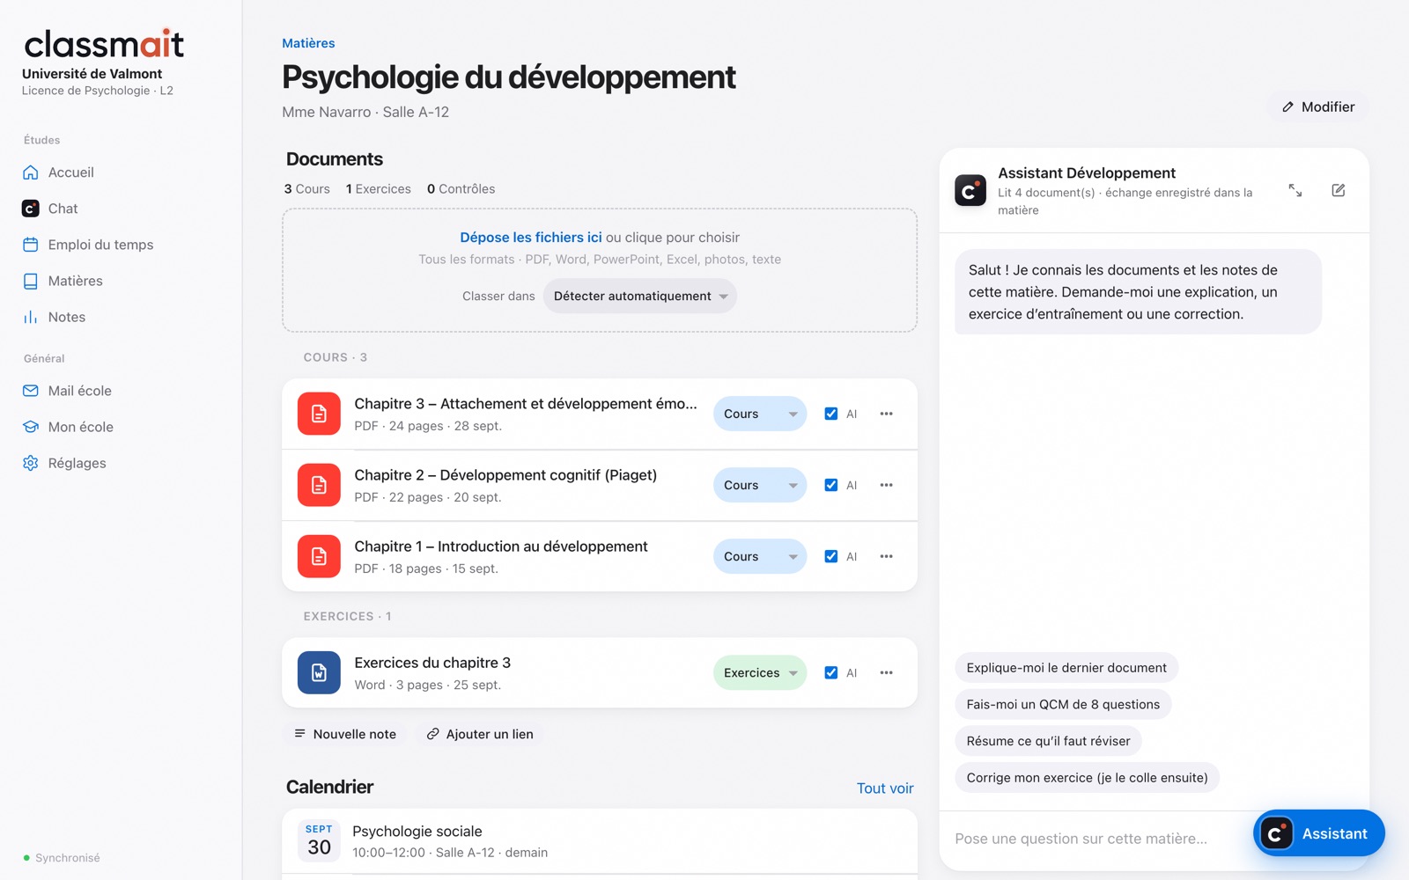Click the classmait logo
Screen dimensions: 1409x880
click(104, 43)
